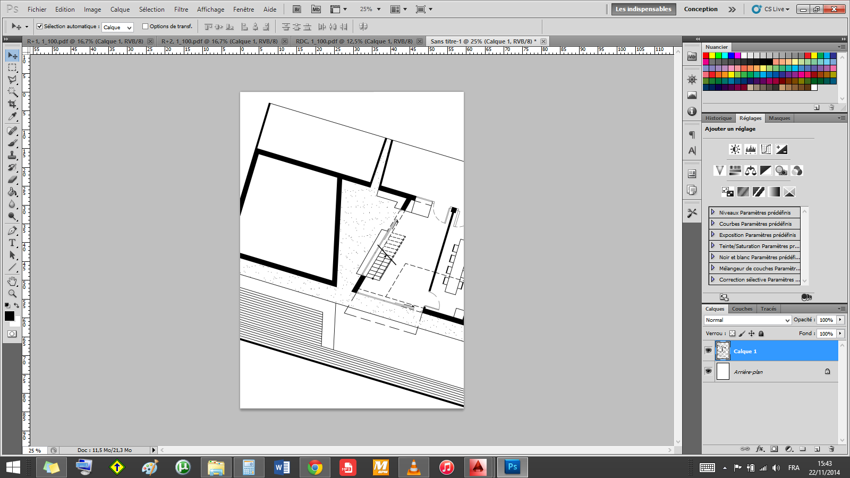Add a Vibrance adjustment

(720, 170)
